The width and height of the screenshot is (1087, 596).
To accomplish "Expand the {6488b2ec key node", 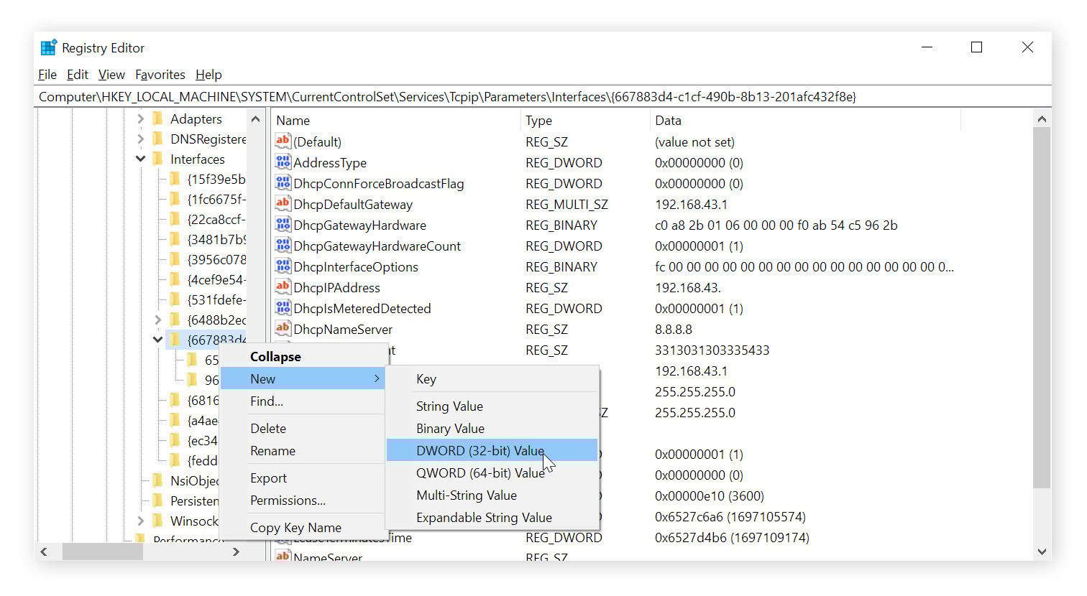I will pyautogui.click(x=157, y=320).
